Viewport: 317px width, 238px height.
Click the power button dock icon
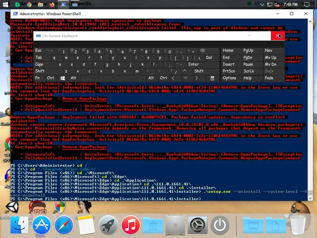pyautogui.click(x=220, y=225)
